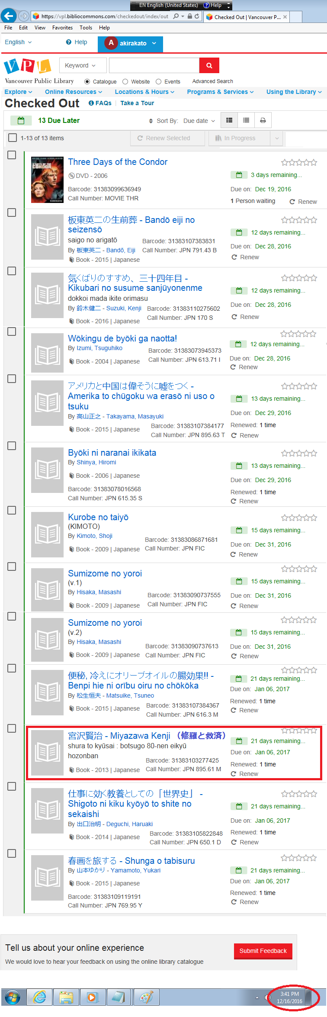Click book placeholder icon for Wōkingu de byōki
This screenshot has height=1017, width=327.
click(48, 354)
